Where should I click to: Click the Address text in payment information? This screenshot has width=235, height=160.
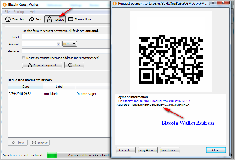click(160, 105)
